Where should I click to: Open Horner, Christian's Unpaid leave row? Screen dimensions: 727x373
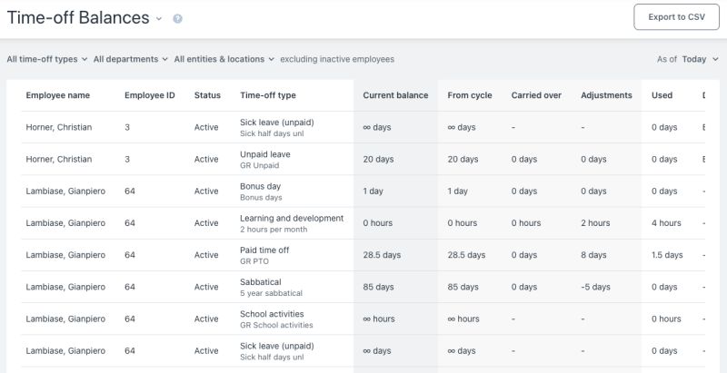pos(264,154)
